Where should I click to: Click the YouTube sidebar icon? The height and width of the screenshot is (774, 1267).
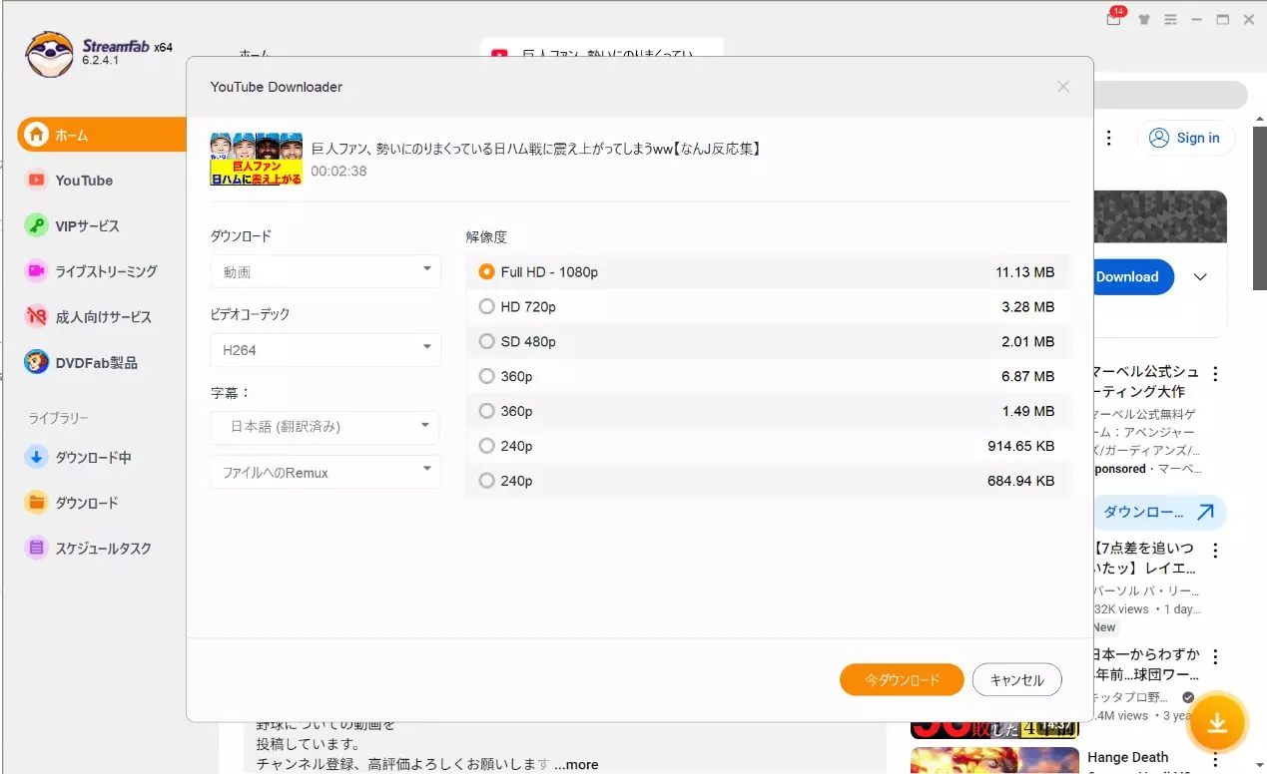coord(36,181)
